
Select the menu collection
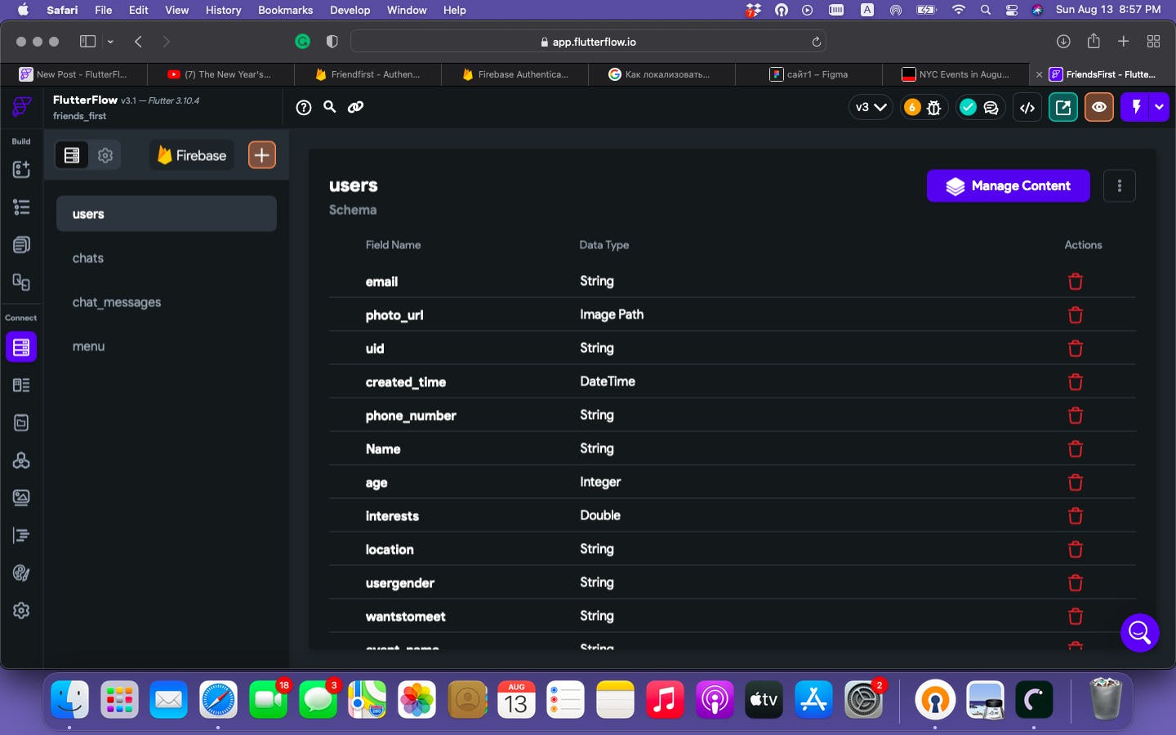(167, 346)
